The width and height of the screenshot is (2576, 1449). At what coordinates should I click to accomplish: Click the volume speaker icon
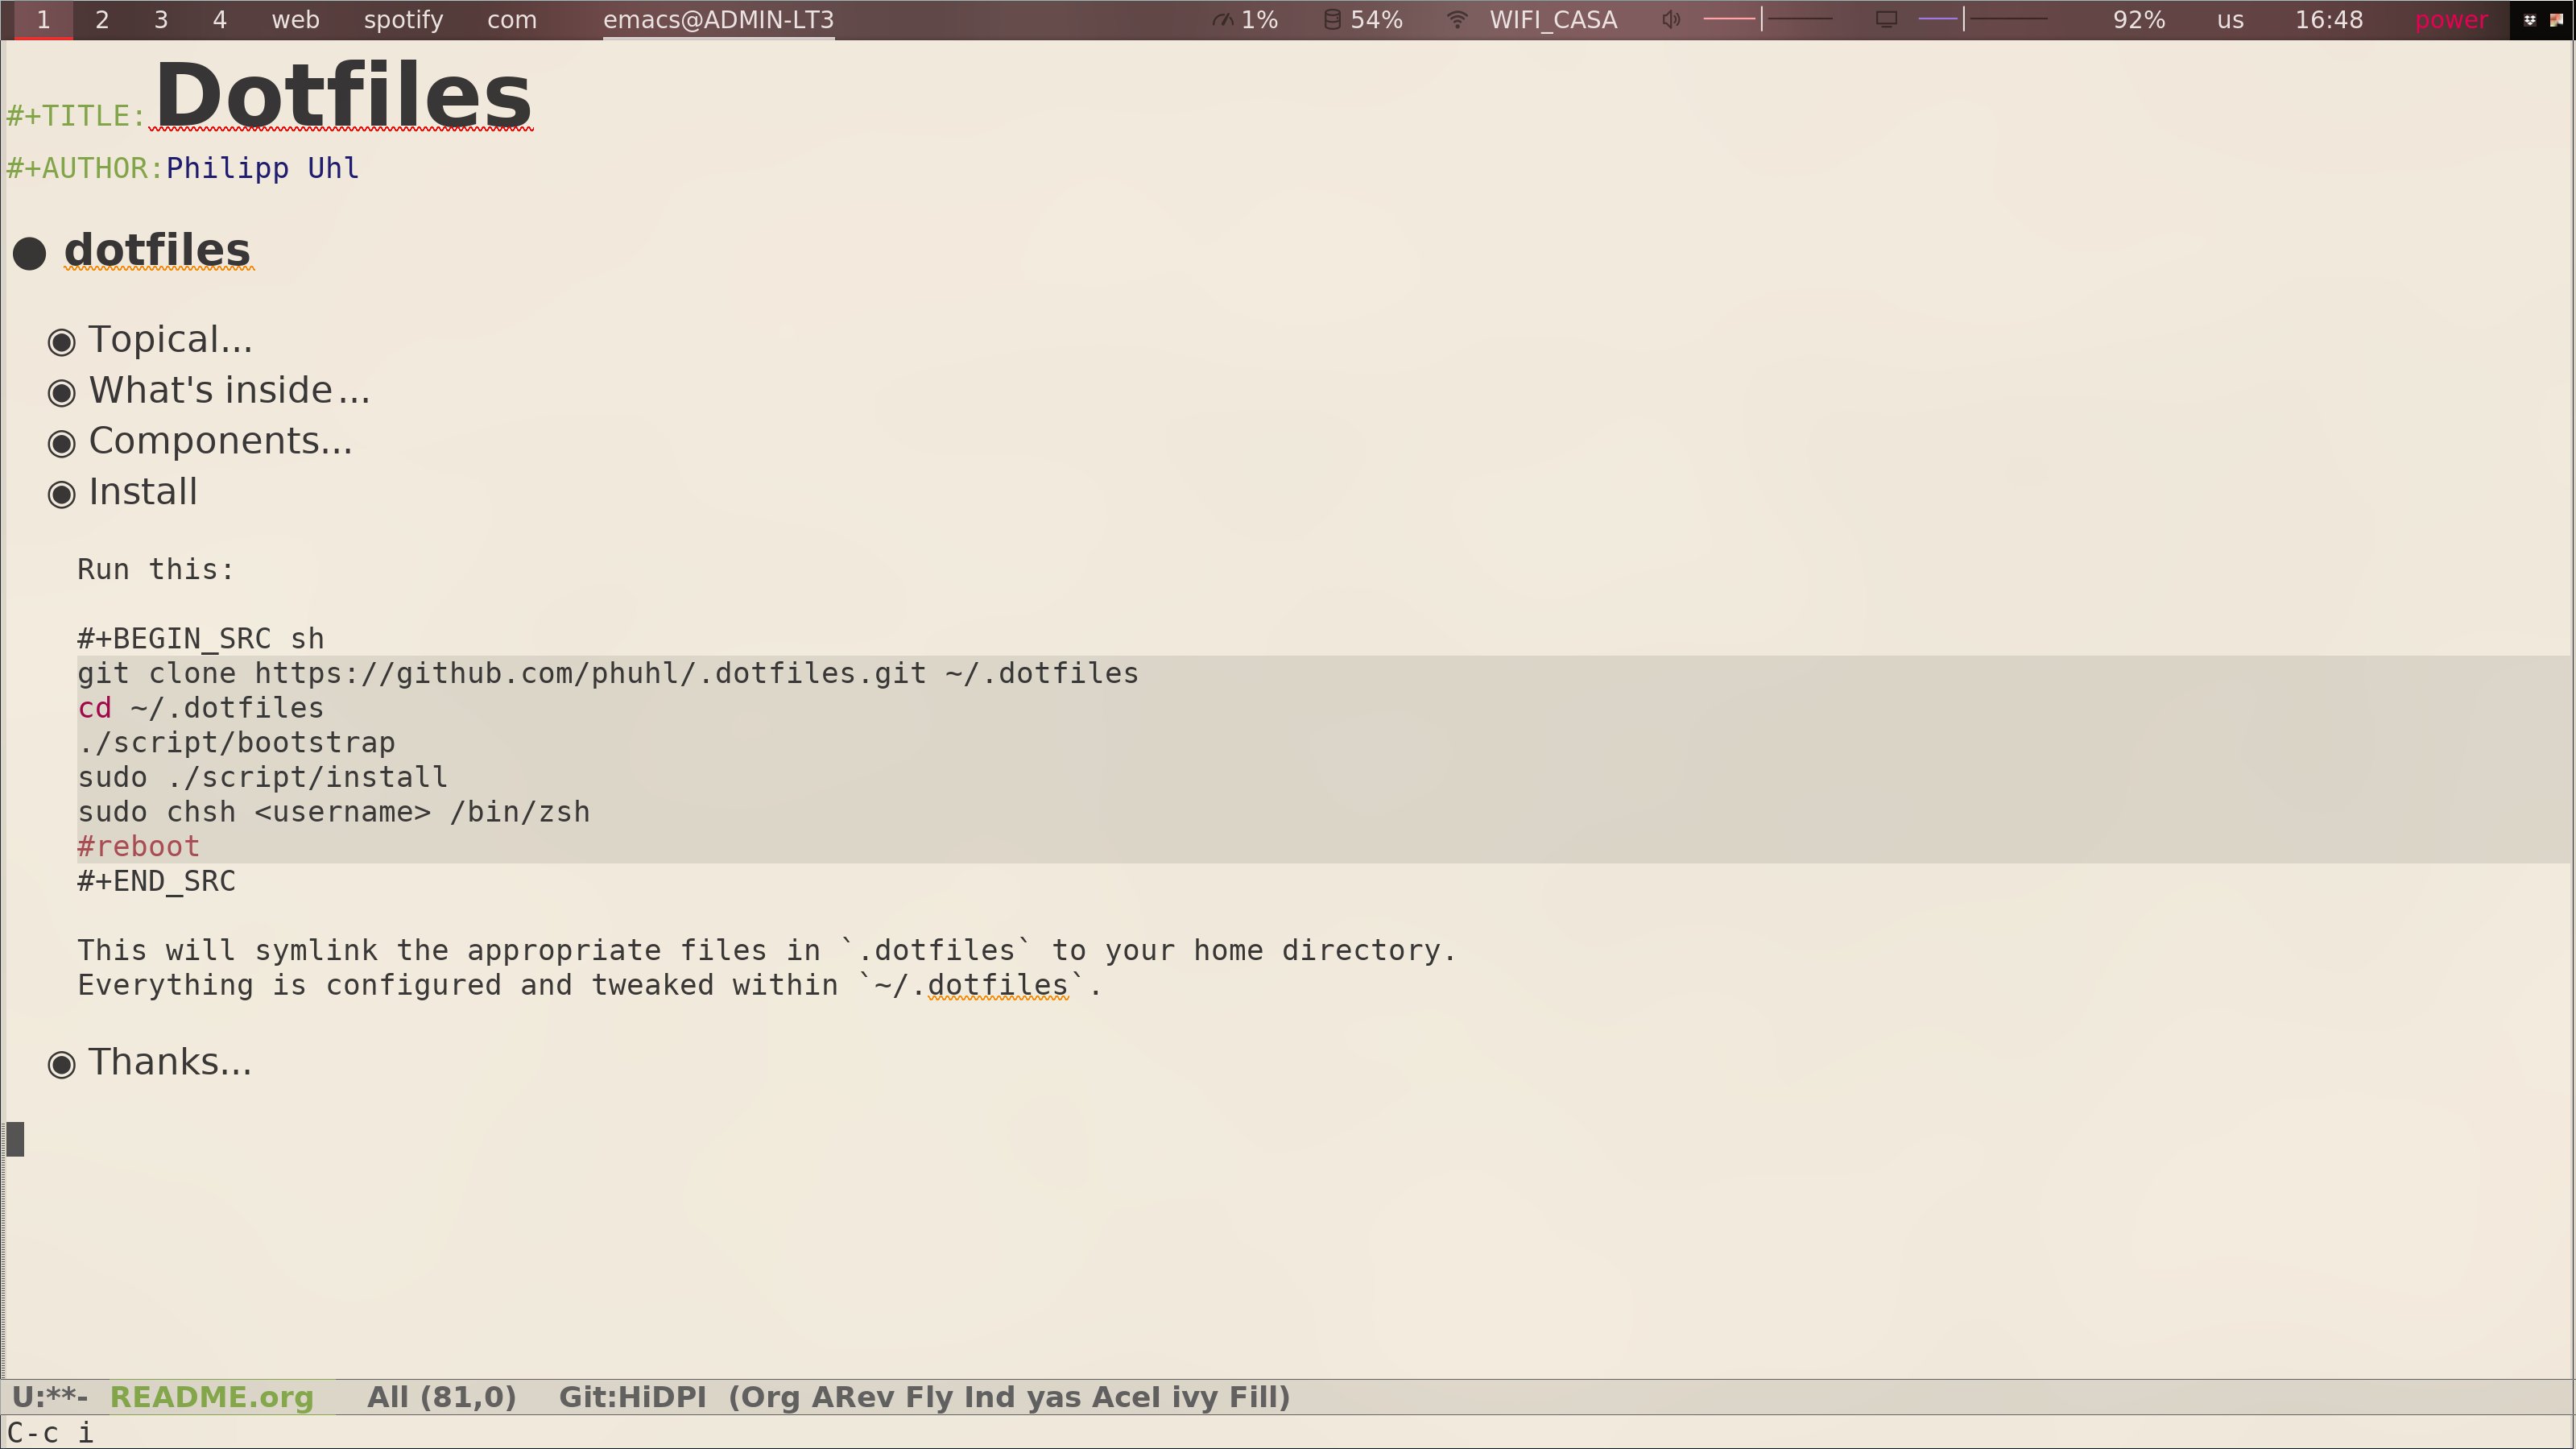1670,20
